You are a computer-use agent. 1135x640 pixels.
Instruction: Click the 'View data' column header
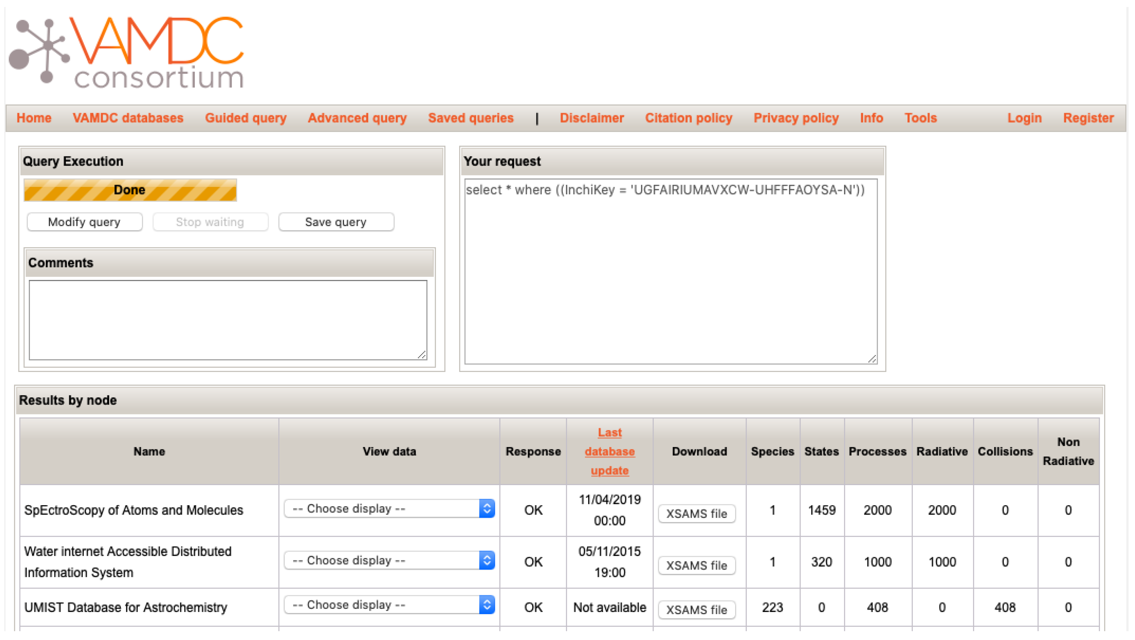(389, 452)
